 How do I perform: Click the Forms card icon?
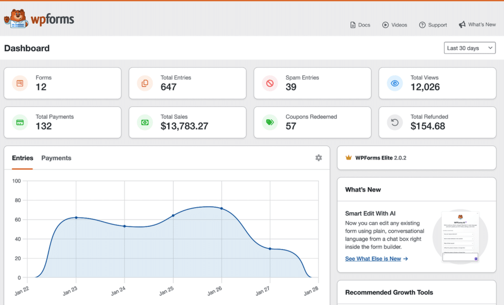(20, 83)
